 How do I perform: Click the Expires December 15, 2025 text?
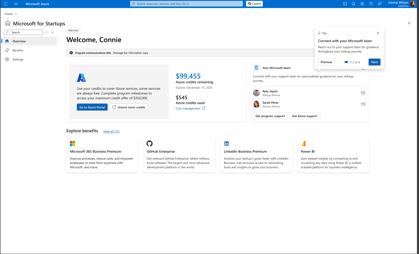point(194,88)
